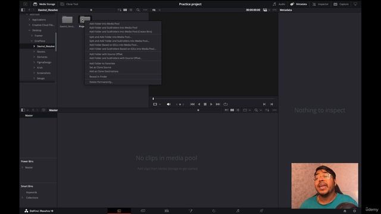The width and height of the screenshot is (381, 214).
Task: Open media storage sort options icon
Action: pyautogui.click(x=119, y=10)
